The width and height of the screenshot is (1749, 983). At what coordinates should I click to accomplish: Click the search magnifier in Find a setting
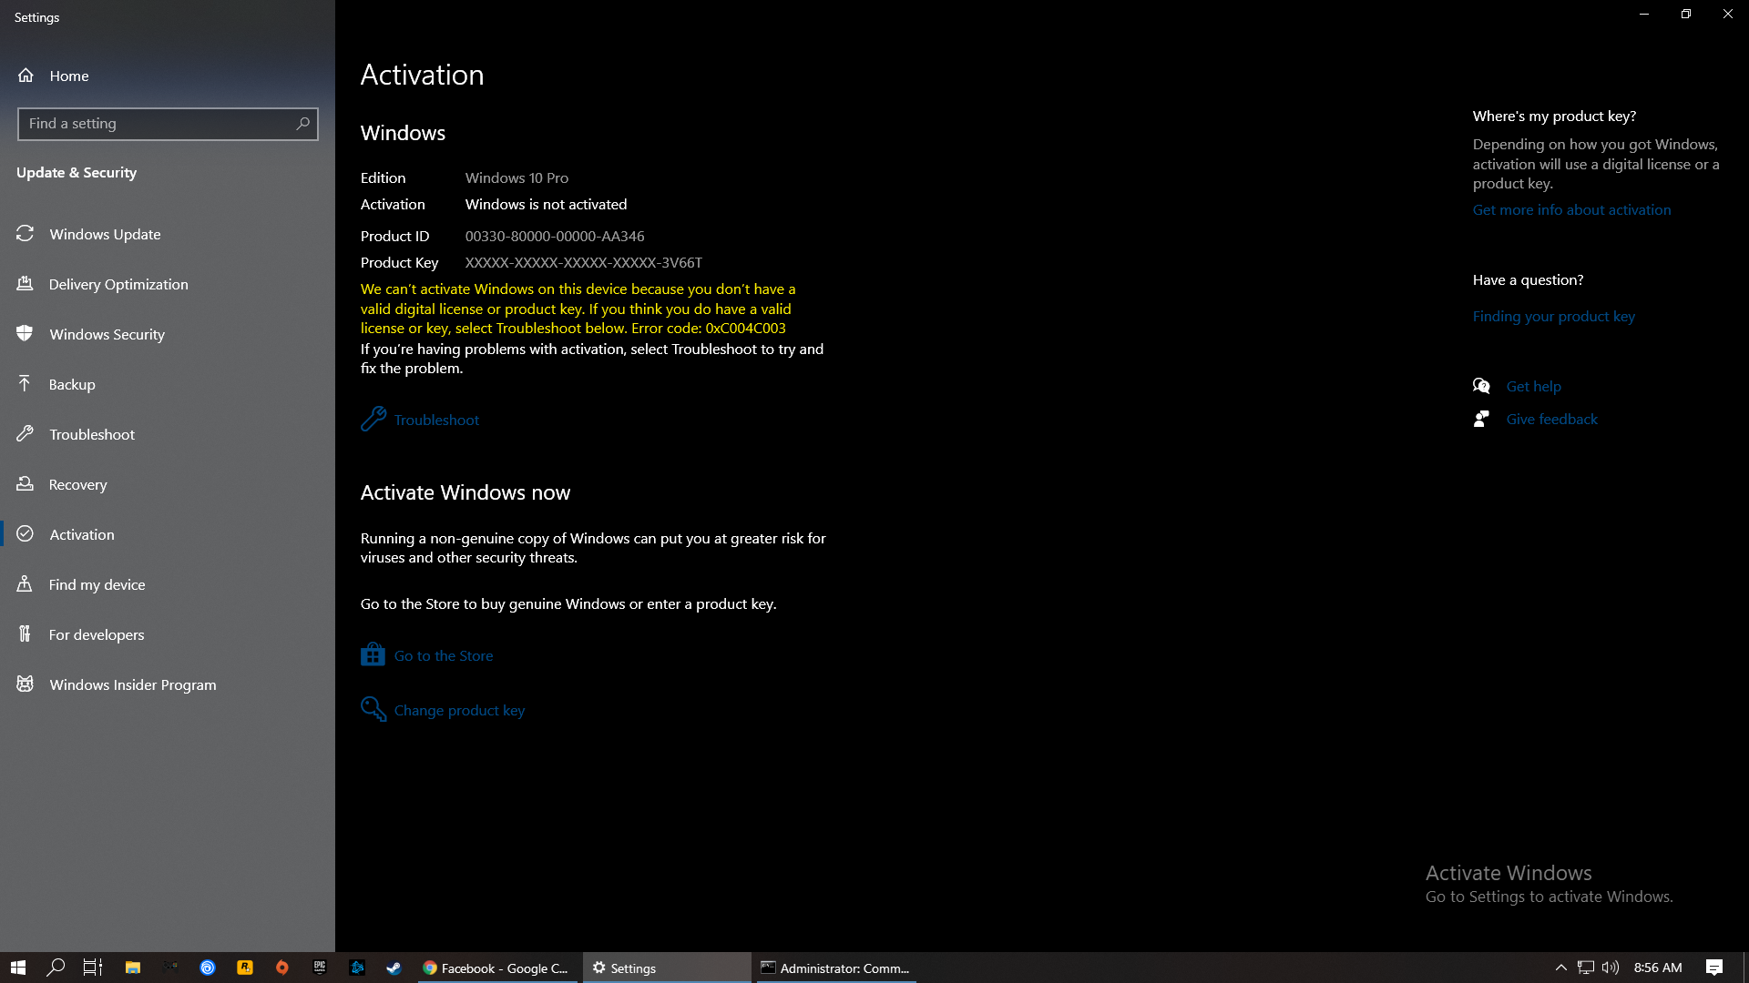[302, 123]
